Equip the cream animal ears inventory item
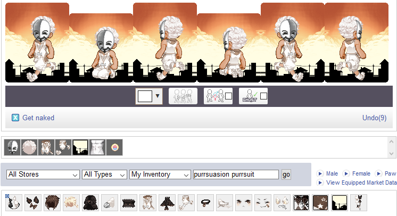This screenshot has width=397, height=216. (x=282, y=203)
